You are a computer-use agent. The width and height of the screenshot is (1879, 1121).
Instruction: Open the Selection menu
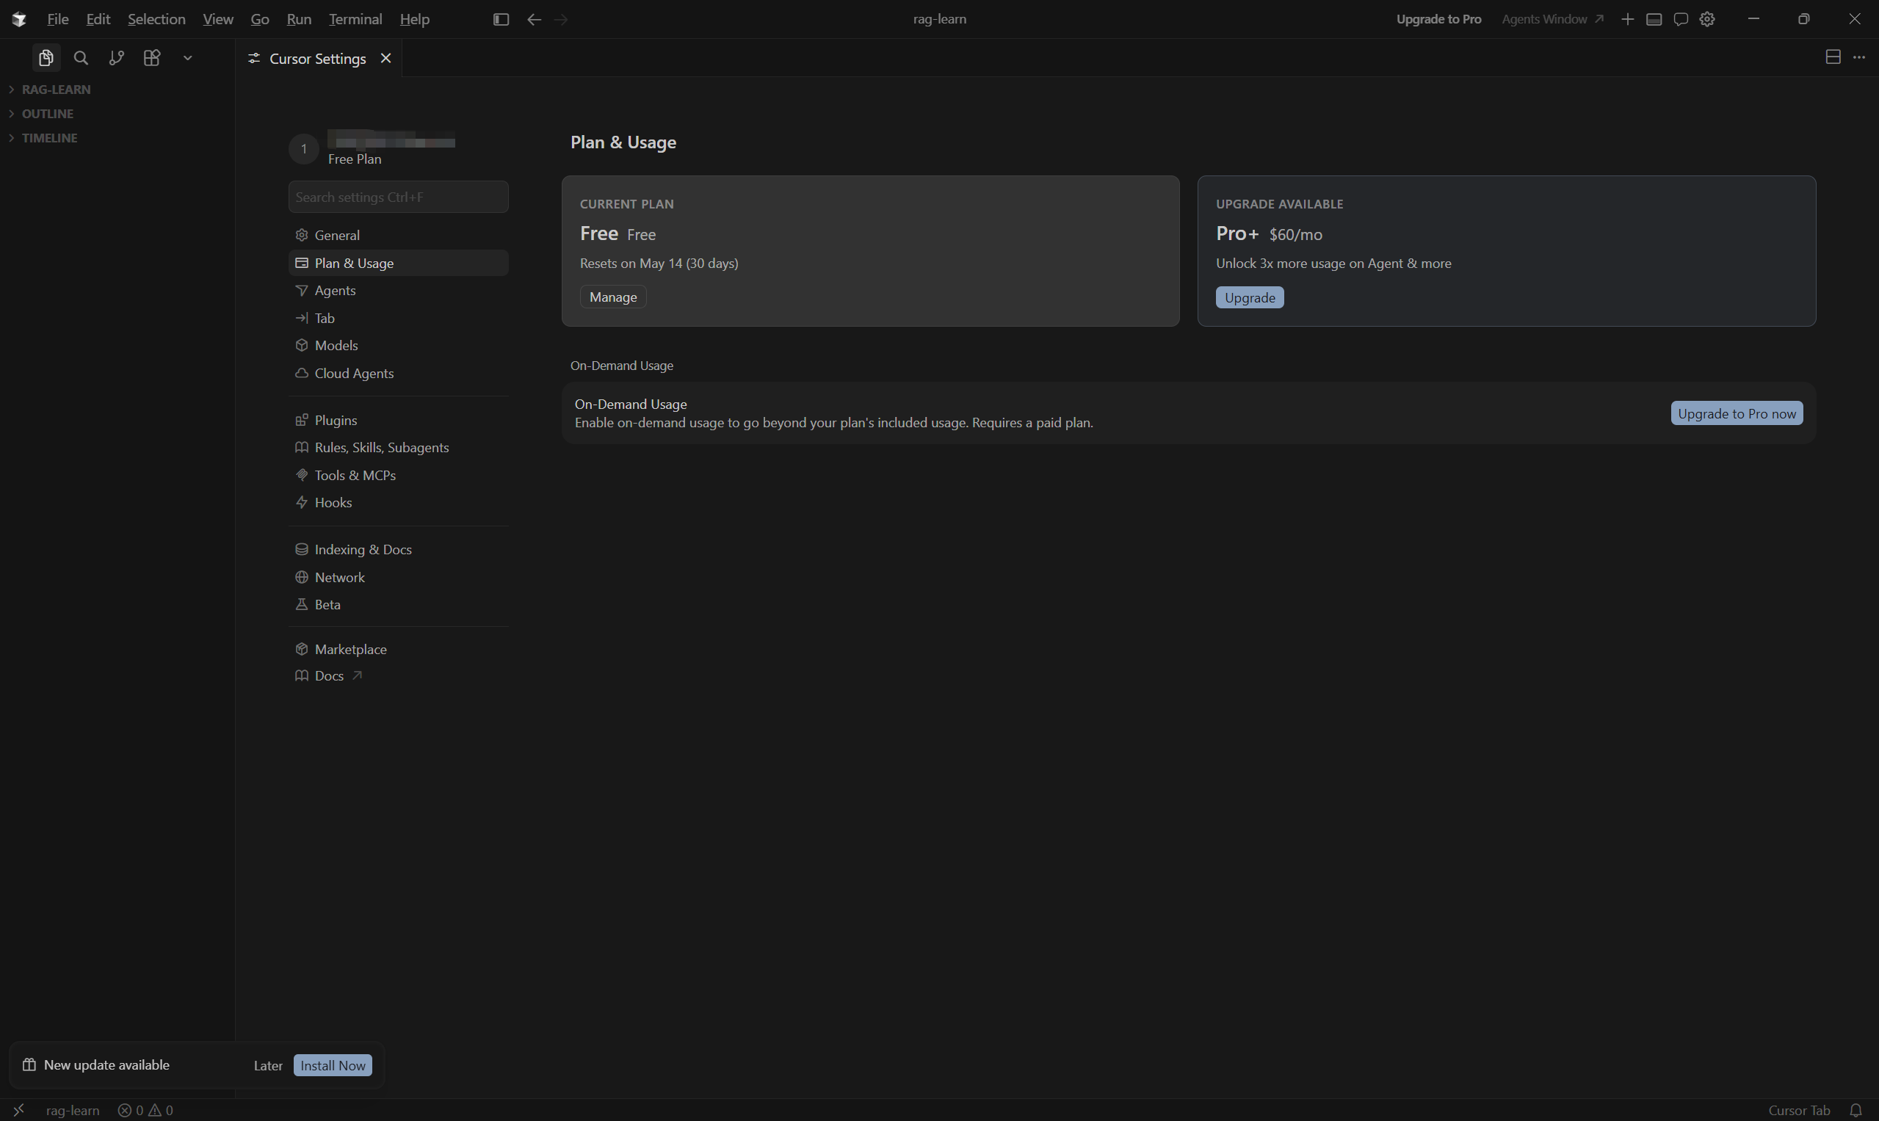point(156,20)
